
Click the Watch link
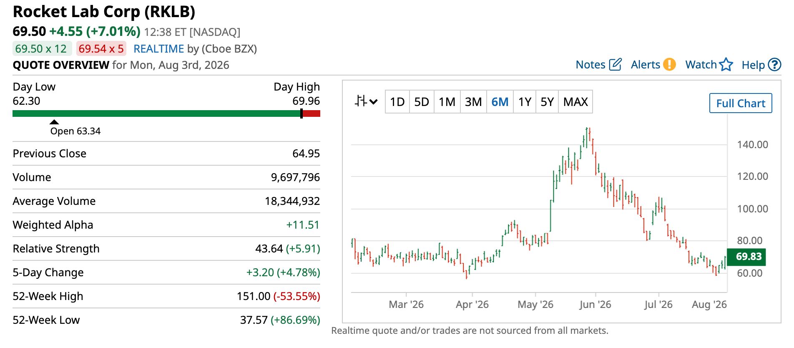(701, 65)
